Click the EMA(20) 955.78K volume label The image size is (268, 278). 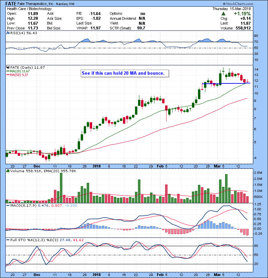pyautogui.click(x=60, y=171)
